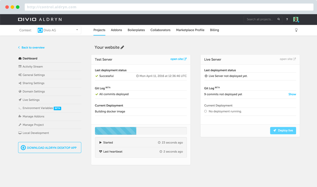Click the search magnifier icon
The height and width of the screenshot is (187, 317).
[x=278, y=19]
